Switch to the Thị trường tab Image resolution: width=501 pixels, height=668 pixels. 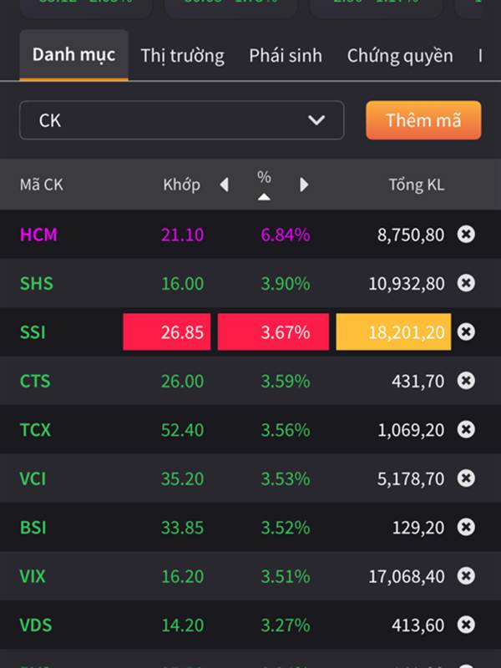tap(182, 56)
